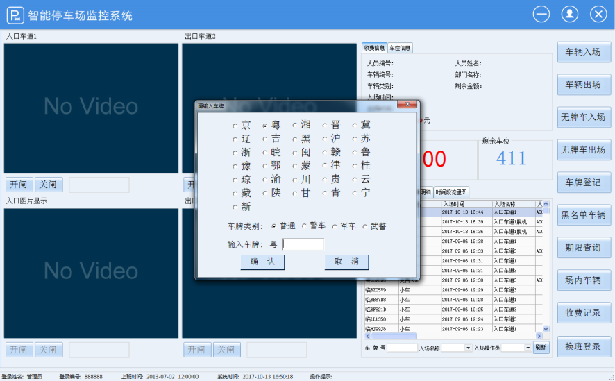Click the parking logo icon in title bar
Image resolution: width=615 pixels, height=381 pixels.
click(15, 15)
